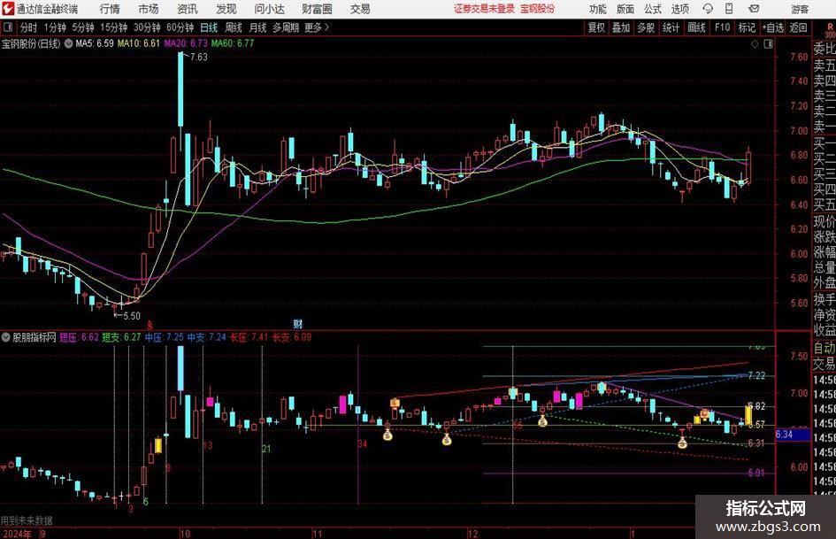Screen dimensions: 836x539
Task: Open the 版面 menu
Action: pyautogui.click(x=625, y=9)
